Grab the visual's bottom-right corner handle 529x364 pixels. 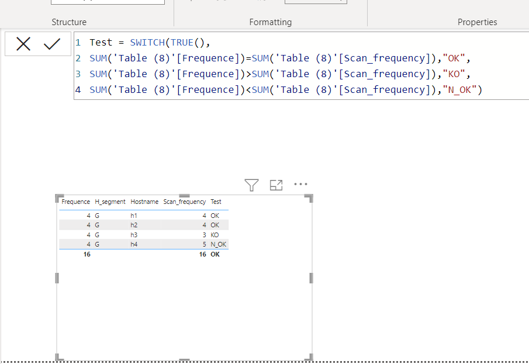pos(309,357)
